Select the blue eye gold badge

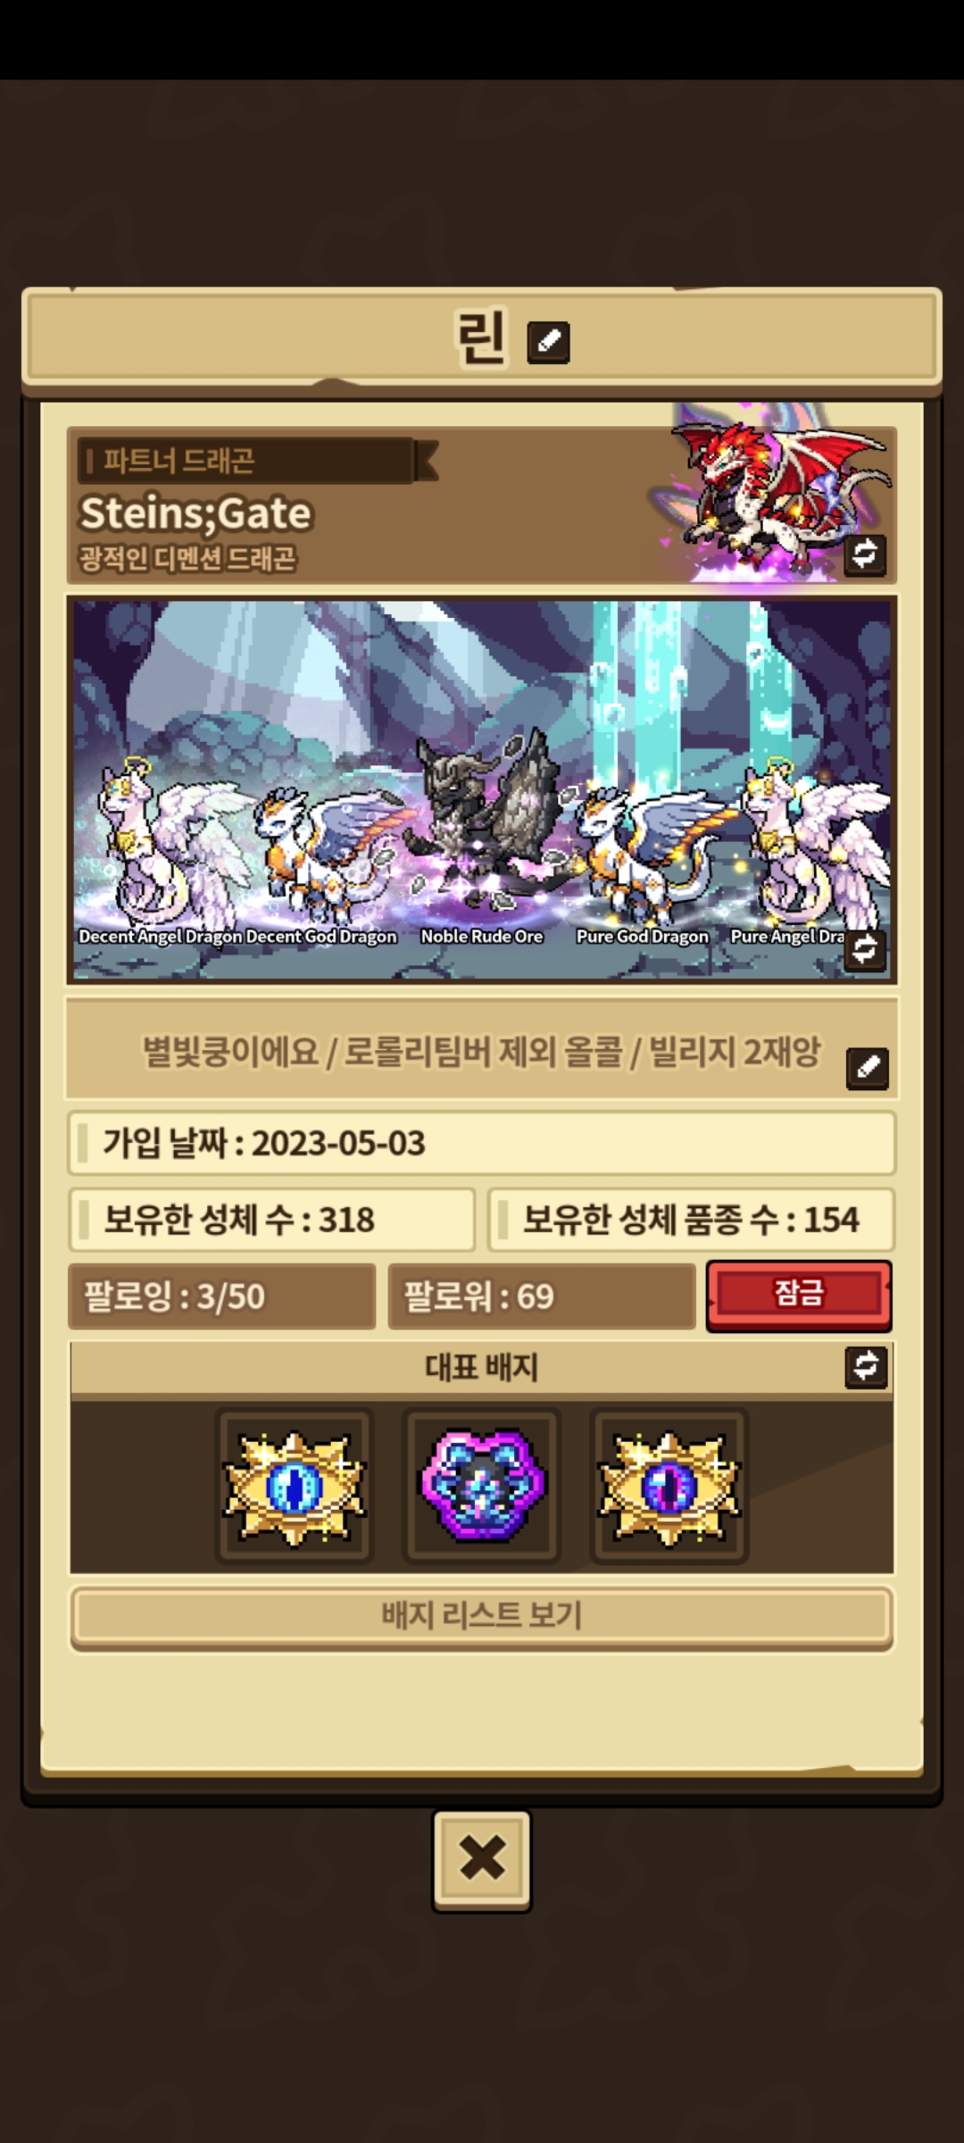(x=295, y=1487)
